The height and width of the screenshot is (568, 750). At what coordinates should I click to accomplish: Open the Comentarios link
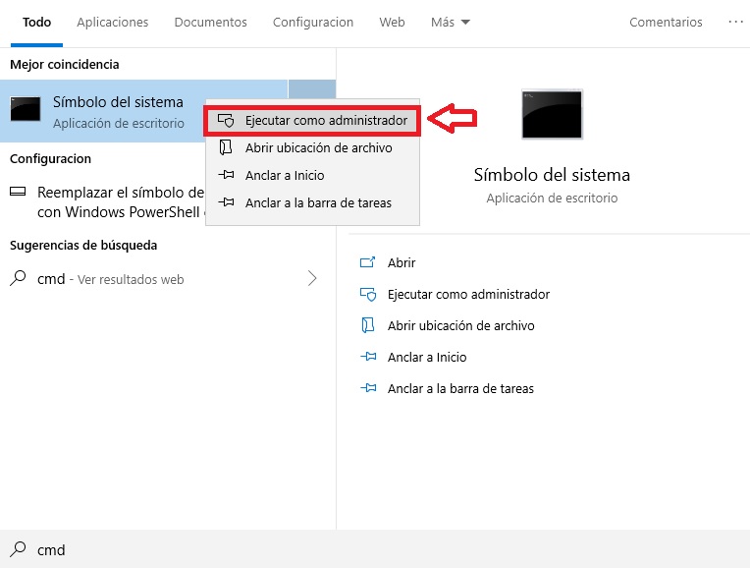click(x=666, y=23)
